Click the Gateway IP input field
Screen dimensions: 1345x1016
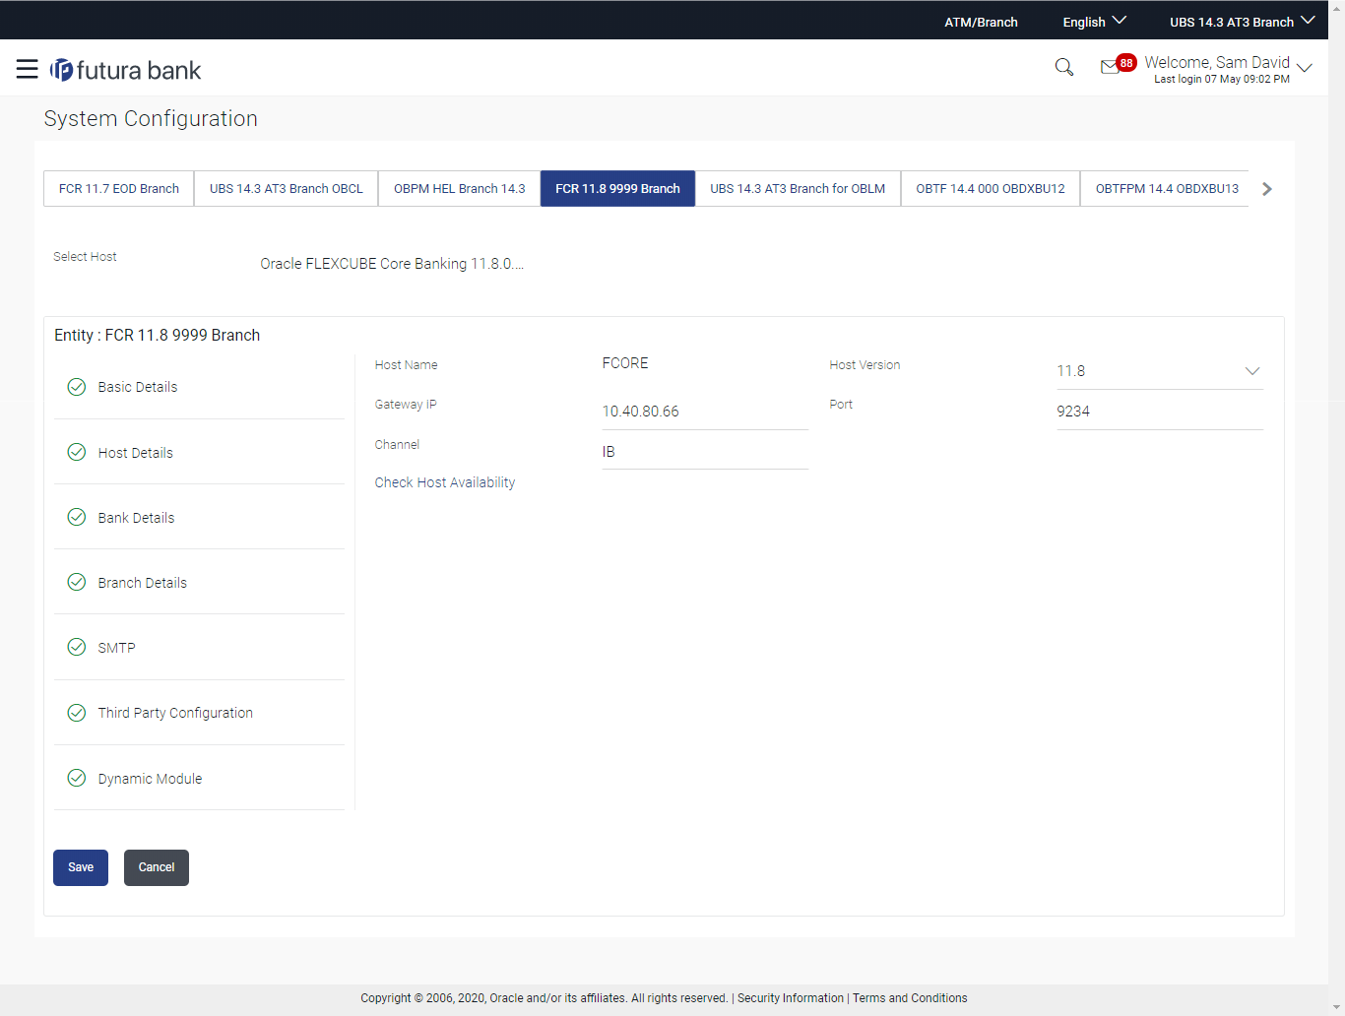point(705,412)
